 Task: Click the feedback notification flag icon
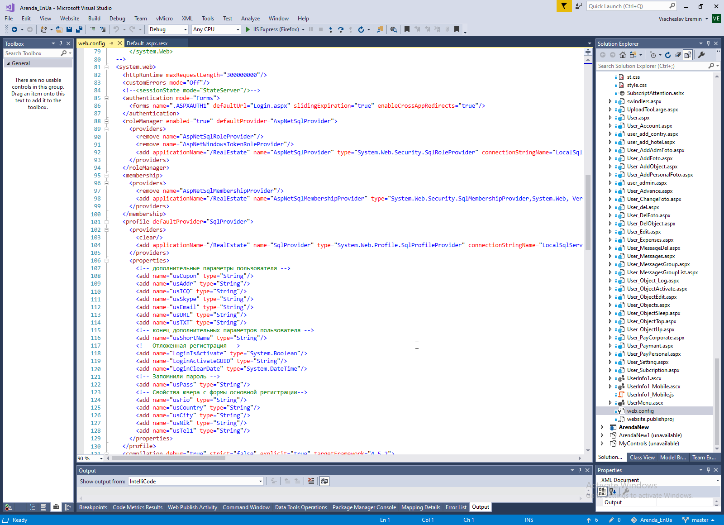pyautogui.click(x=564, y=6)
